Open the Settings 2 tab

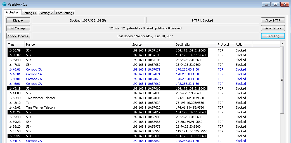click(46, 13)
